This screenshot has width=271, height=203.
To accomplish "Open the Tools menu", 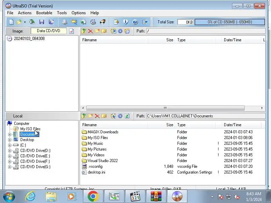I will pos(62,13).
